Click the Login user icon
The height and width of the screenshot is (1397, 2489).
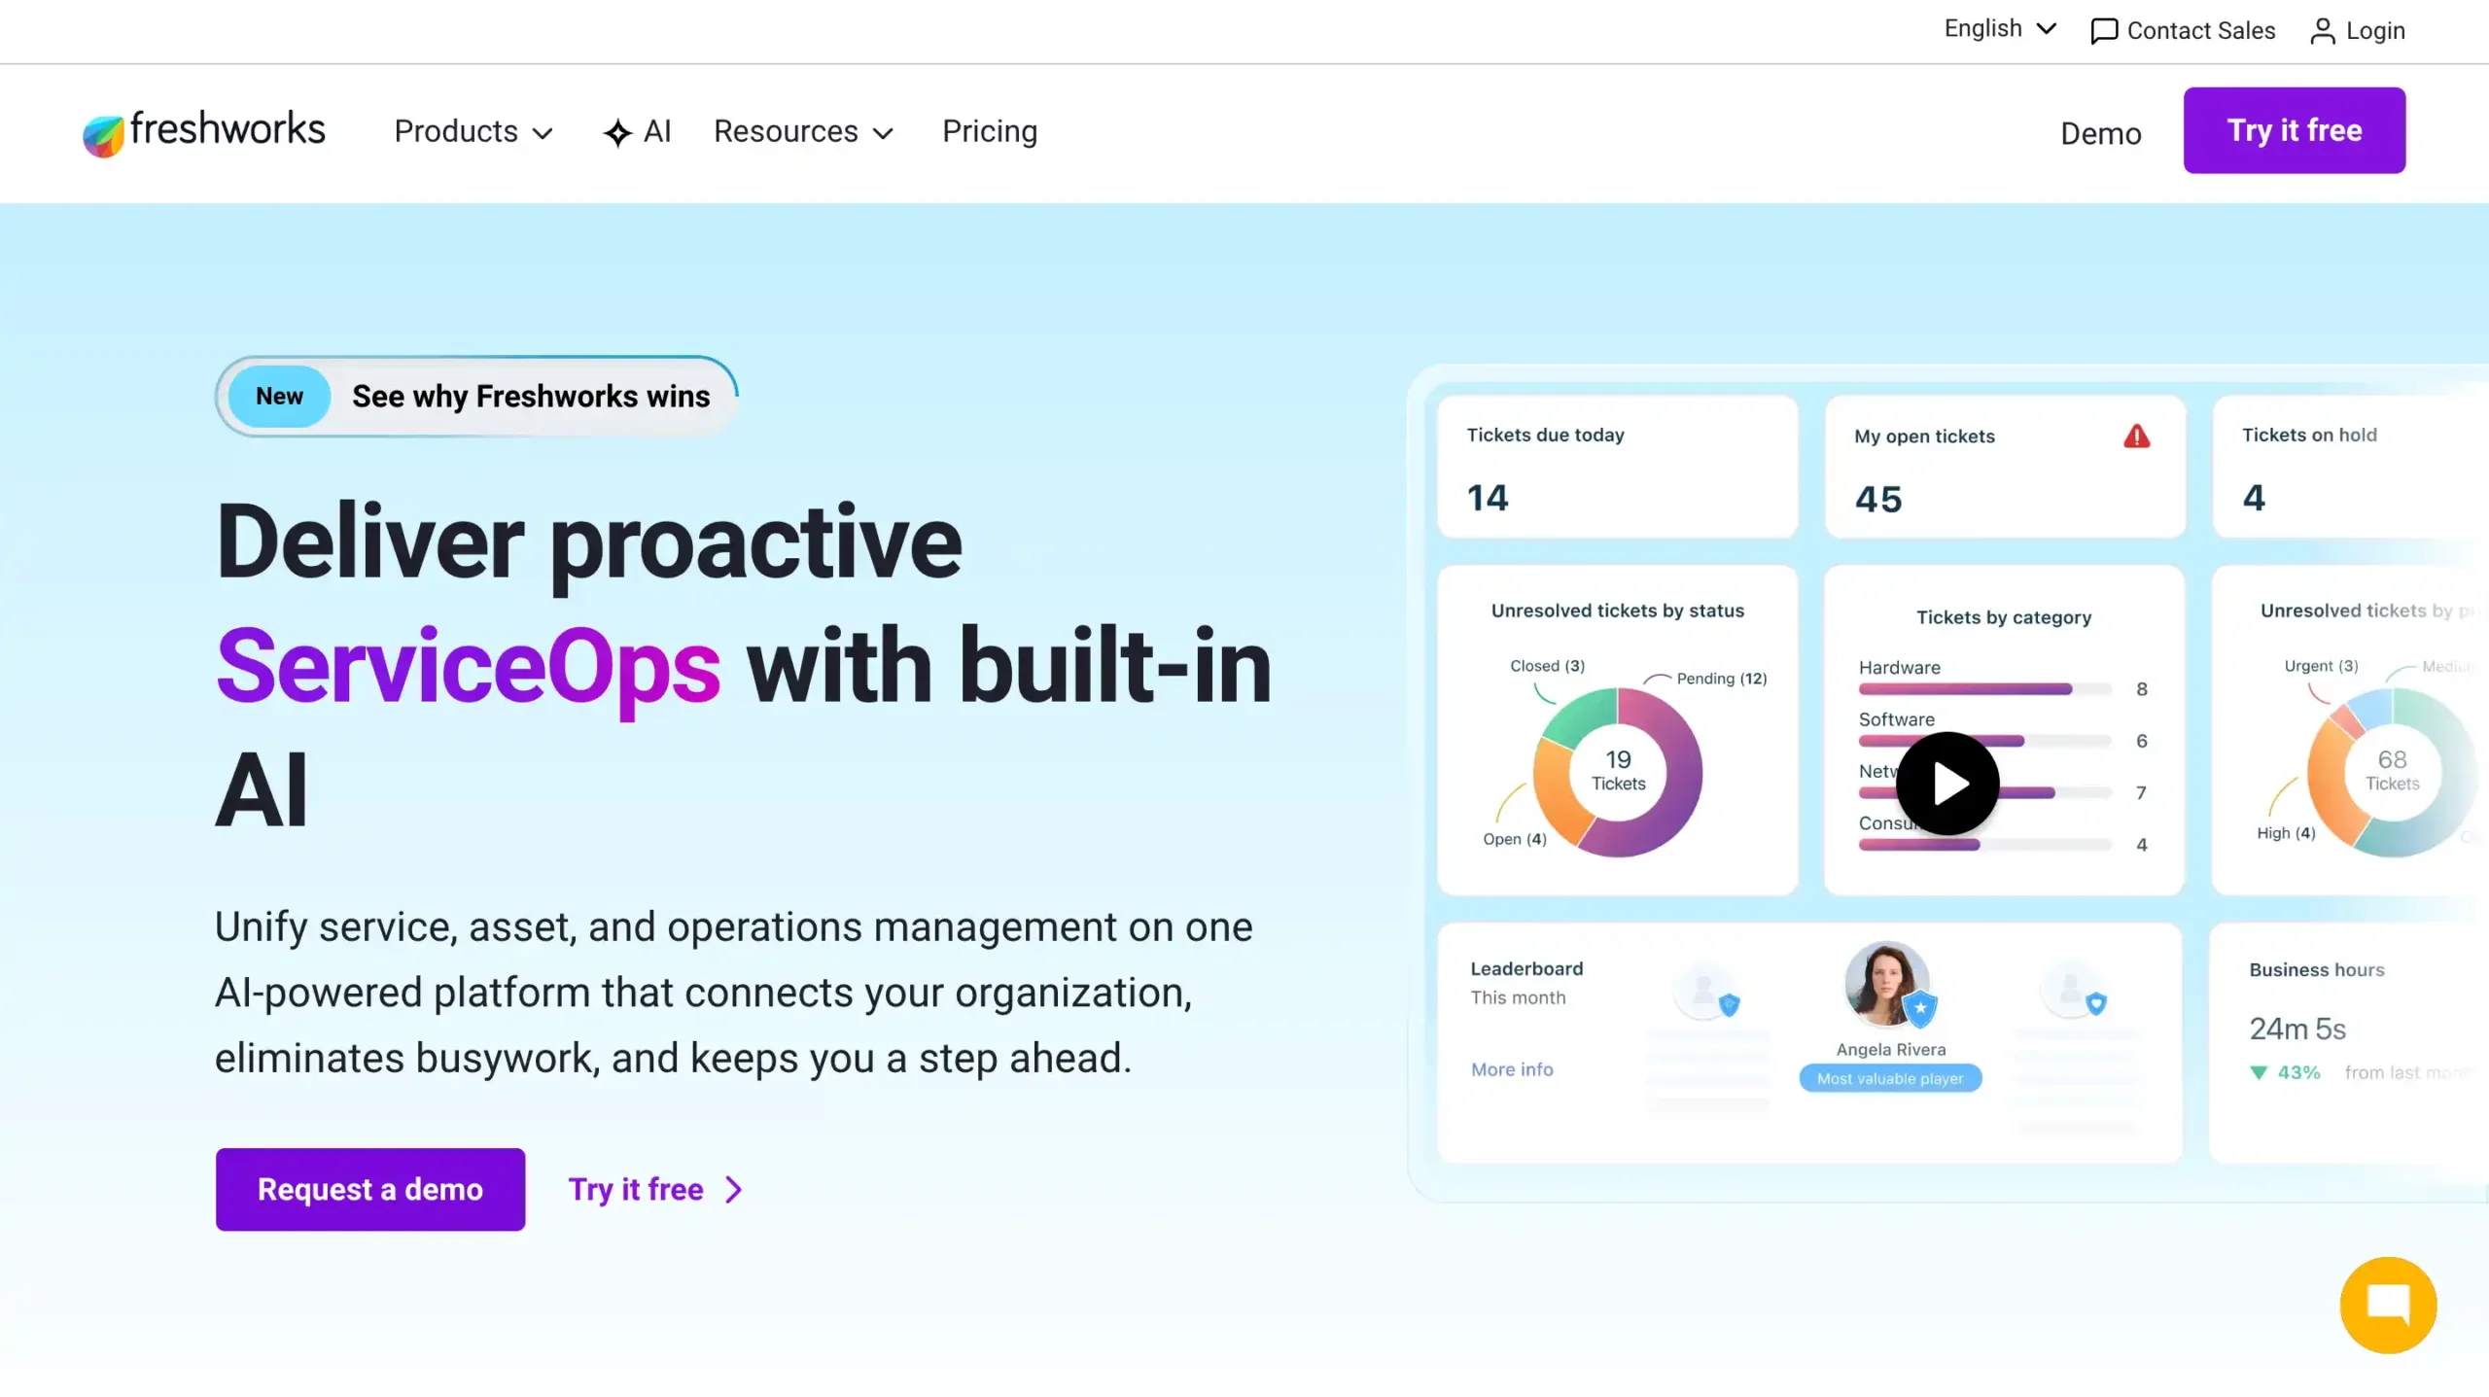[x=2323, y=31]
